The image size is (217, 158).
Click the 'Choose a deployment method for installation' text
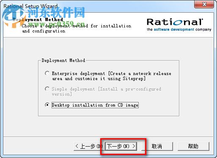pos(77,26)
